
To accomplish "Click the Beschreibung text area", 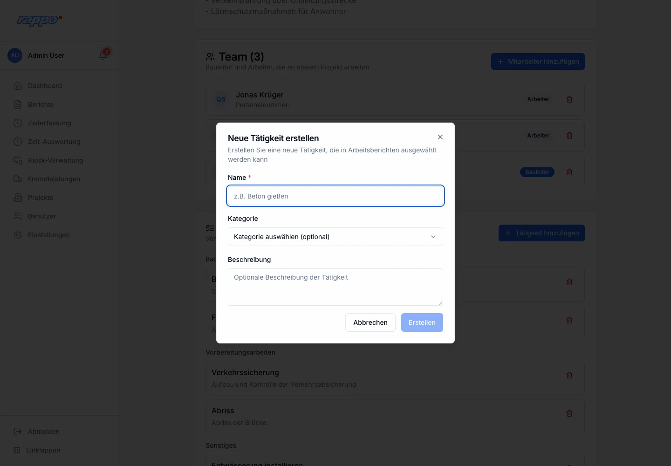I will pyautogui.click(x=335, y=287).
